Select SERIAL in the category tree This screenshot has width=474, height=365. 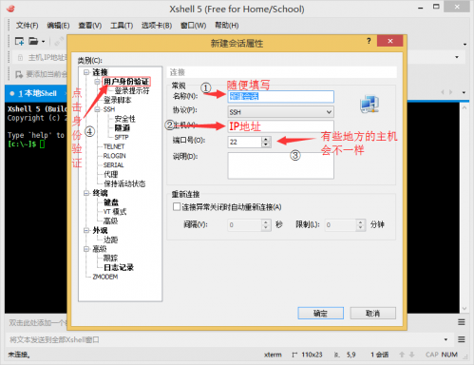click(113, 165)
